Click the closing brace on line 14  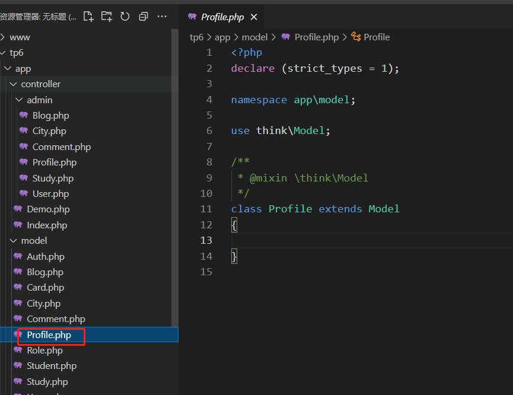234,256
